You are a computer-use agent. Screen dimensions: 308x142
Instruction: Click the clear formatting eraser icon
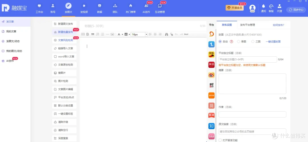click(171, 34)
